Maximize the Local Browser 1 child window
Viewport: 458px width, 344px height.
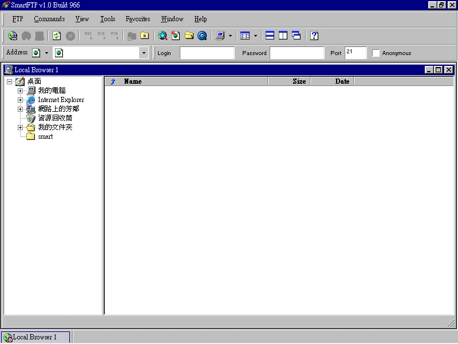[x=438, y=69]
